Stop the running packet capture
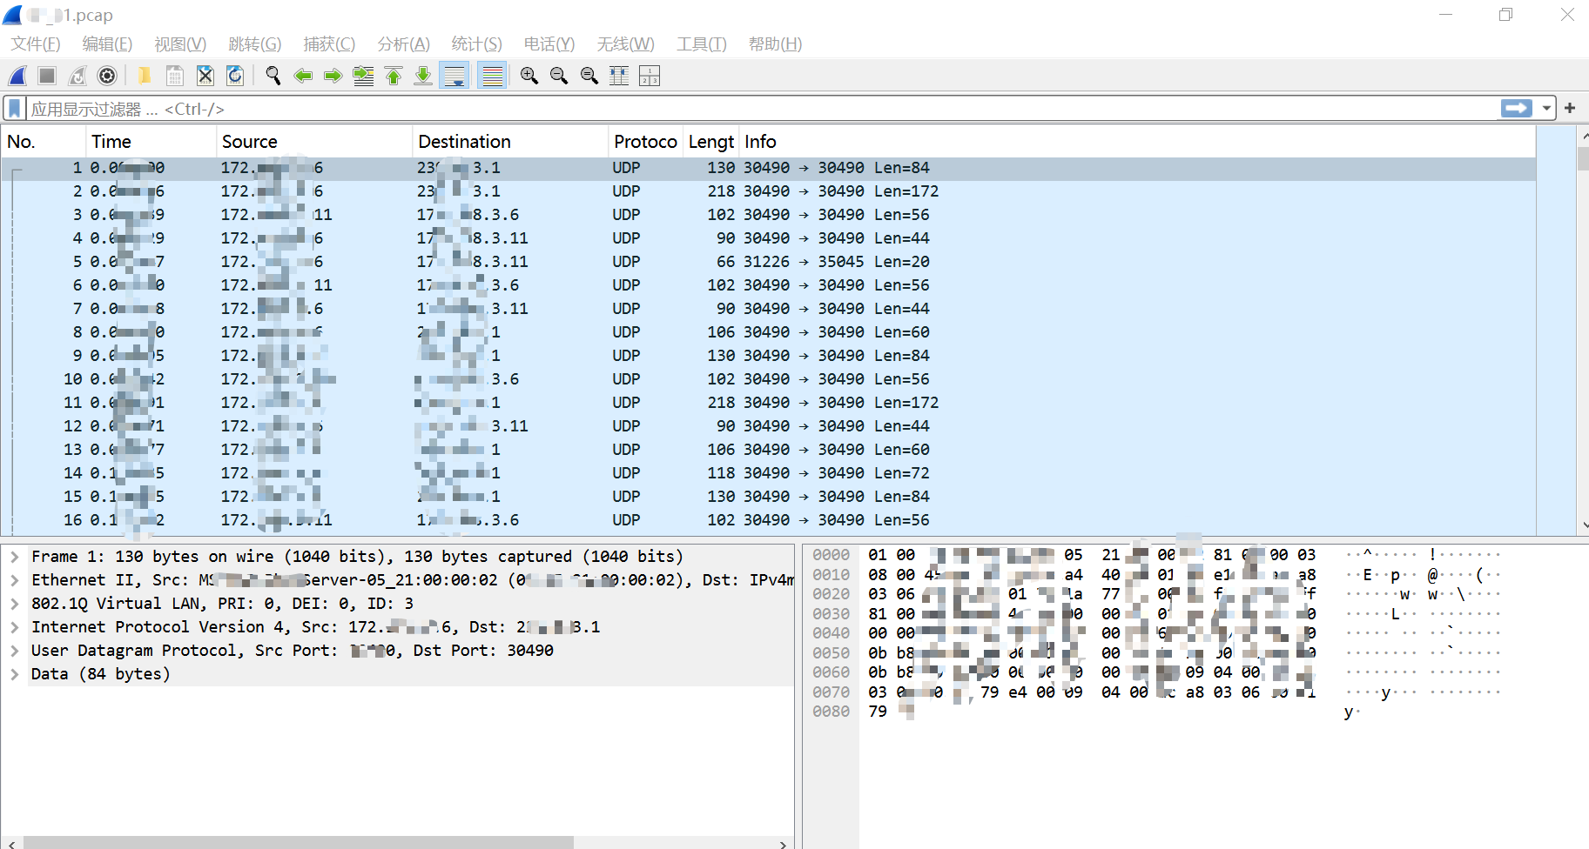This screenshot has height=849, width=1589. (x=47, y=77)
